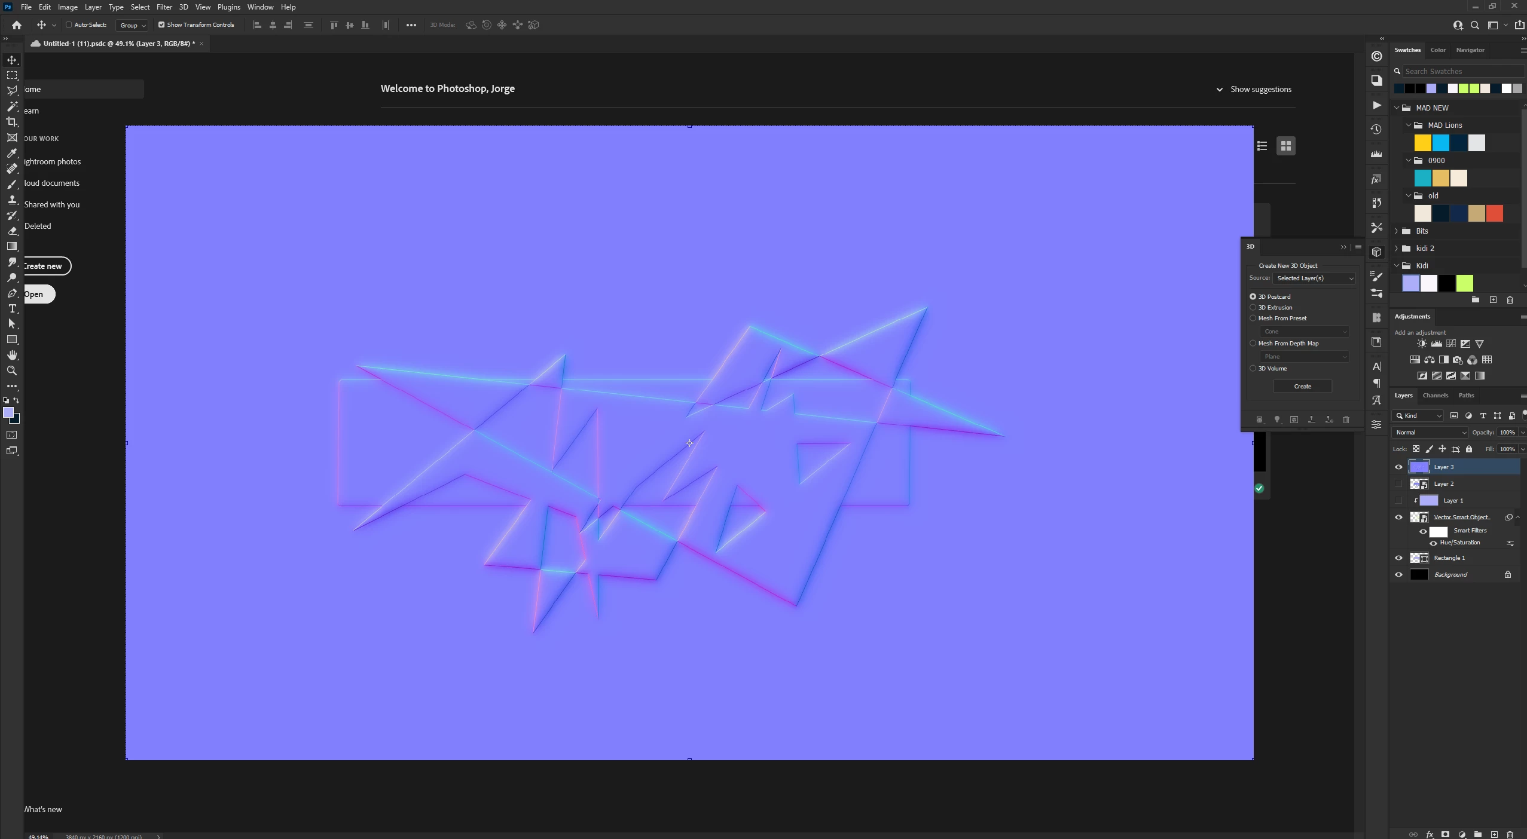Pick the yellow MAD Lions swatch

(x=1422, y=143)
